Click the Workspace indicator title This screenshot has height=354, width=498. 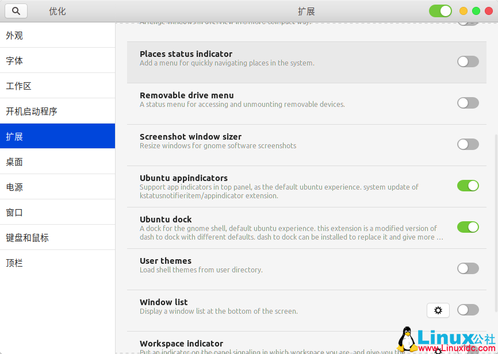[181, 344]
